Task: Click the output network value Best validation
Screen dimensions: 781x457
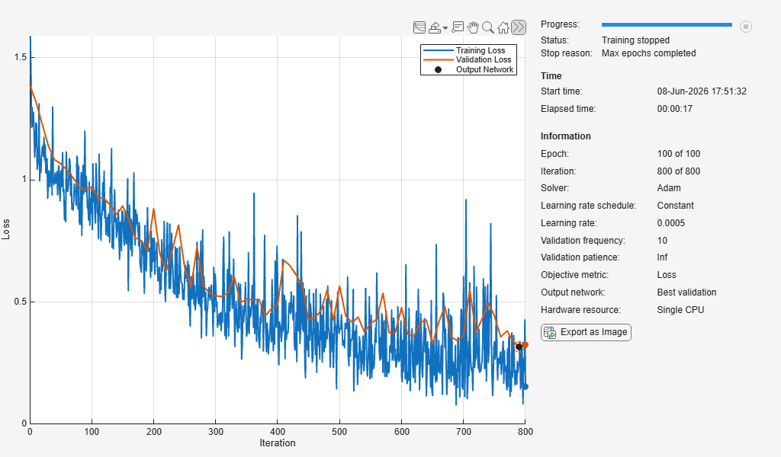Action: point(687,292)
